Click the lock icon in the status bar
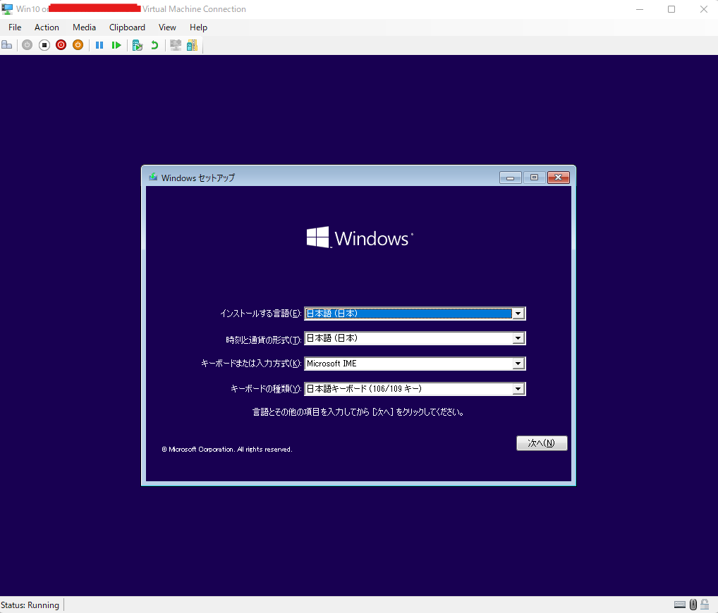The width and height of the screenshot is (718, 613). (705, 605)
